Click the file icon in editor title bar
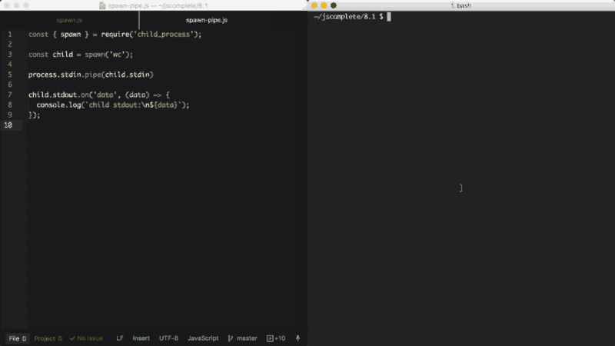 tap(102, 5)
